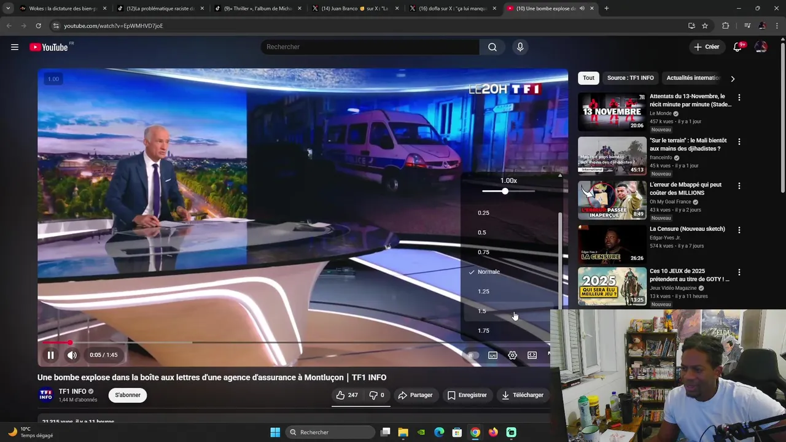
Task: Open options for the Ces 10 jeux de 2025 video
Action: (739, 273)
